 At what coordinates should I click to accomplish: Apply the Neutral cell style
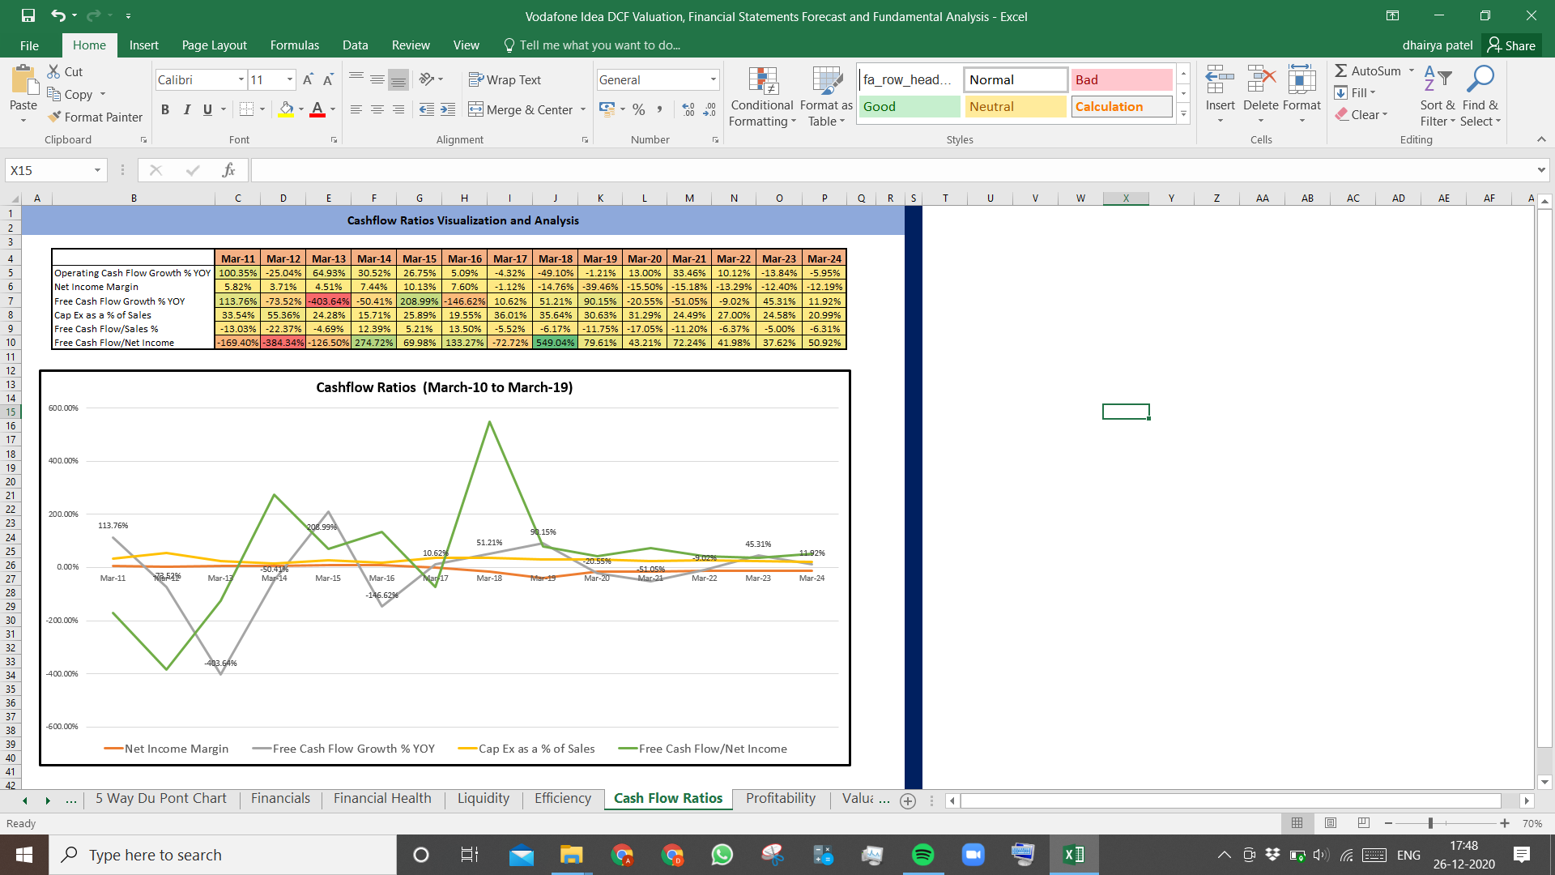1016,106
